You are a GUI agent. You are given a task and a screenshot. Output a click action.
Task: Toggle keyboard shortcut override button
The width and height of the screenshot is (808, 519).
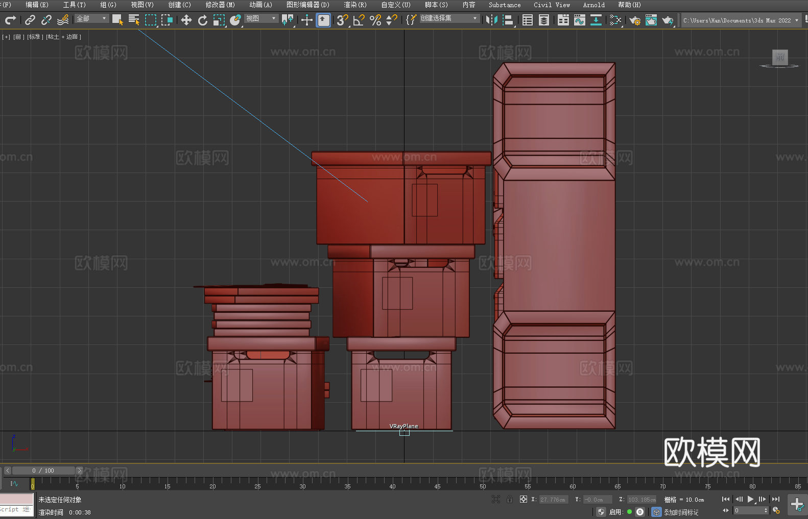[323, 20]
